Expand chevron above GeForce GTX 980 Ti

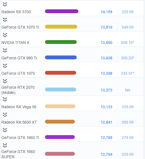click(5, 51)
